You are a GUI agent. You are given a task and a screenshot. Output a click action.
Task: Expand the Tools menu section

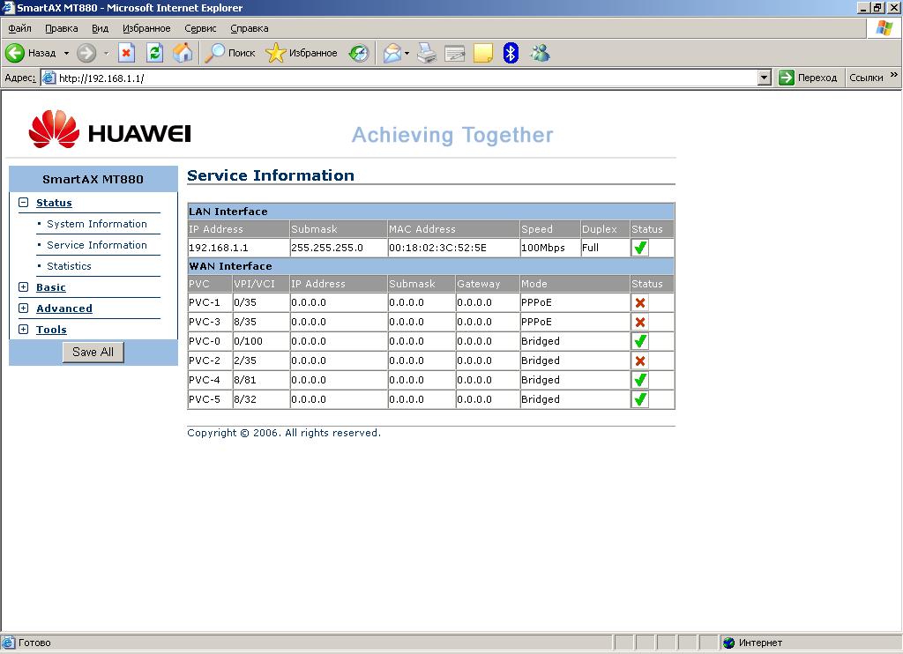tap(24, 330)
